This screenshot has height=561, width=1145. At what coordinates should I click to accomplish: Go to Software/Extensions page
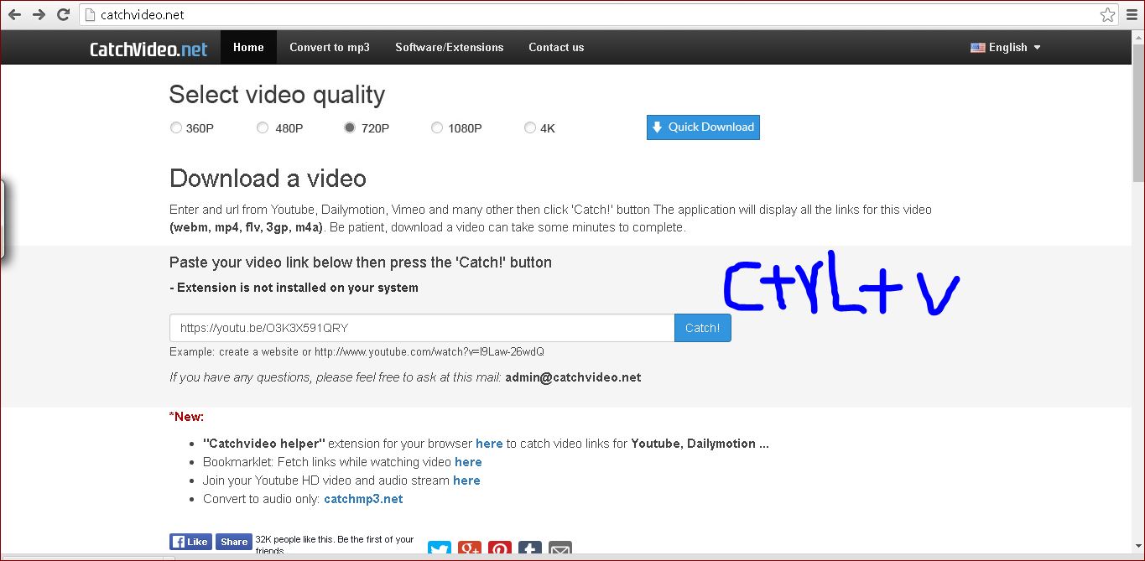click(x=449, y=48)
